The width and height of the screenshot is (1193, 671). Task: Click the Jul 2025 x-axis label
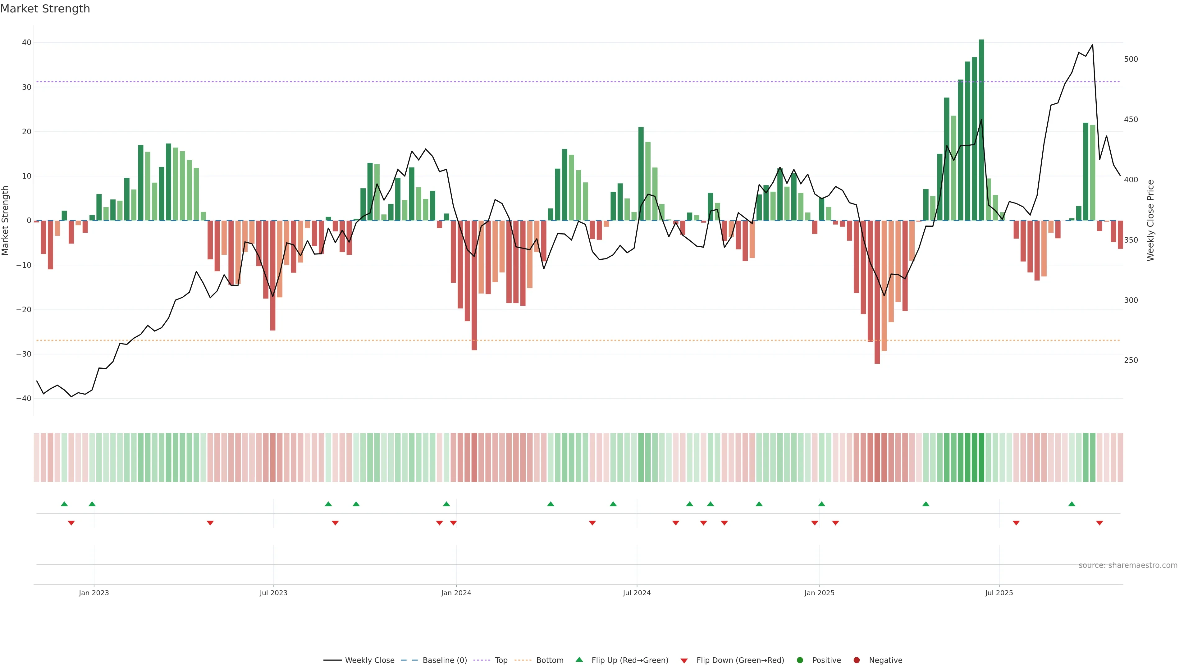(999, 593)
